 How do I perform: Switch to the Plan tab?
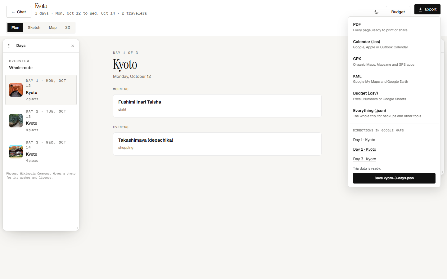pos(16,28)
